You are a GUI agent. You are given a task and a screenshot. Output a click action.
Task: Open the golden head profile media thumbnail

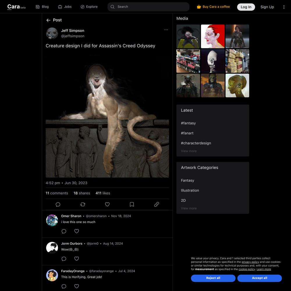click(x=237, y=85)
